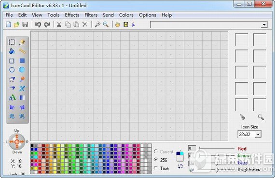
Task: Copy selection using the toolbar
Action: click(x=68, y=25)
